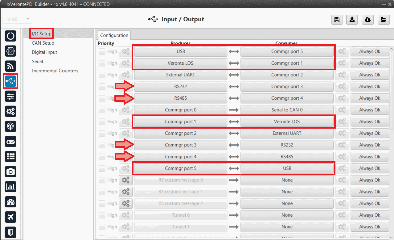Click the cloud download icon
The height and width of the screenshot is (240, 394).
(x=367, y=20)
